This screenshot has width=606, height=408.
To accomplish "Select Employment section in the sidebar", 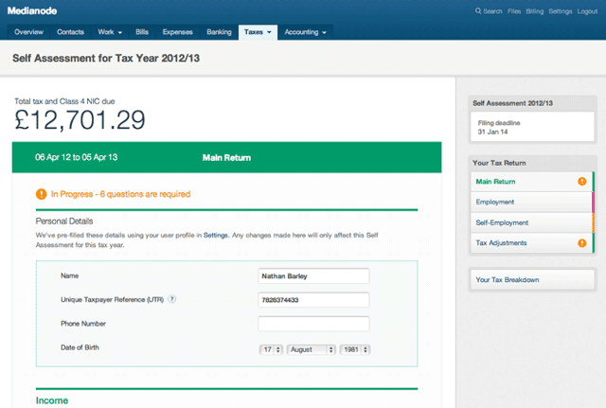I will [x=495, y=202].
